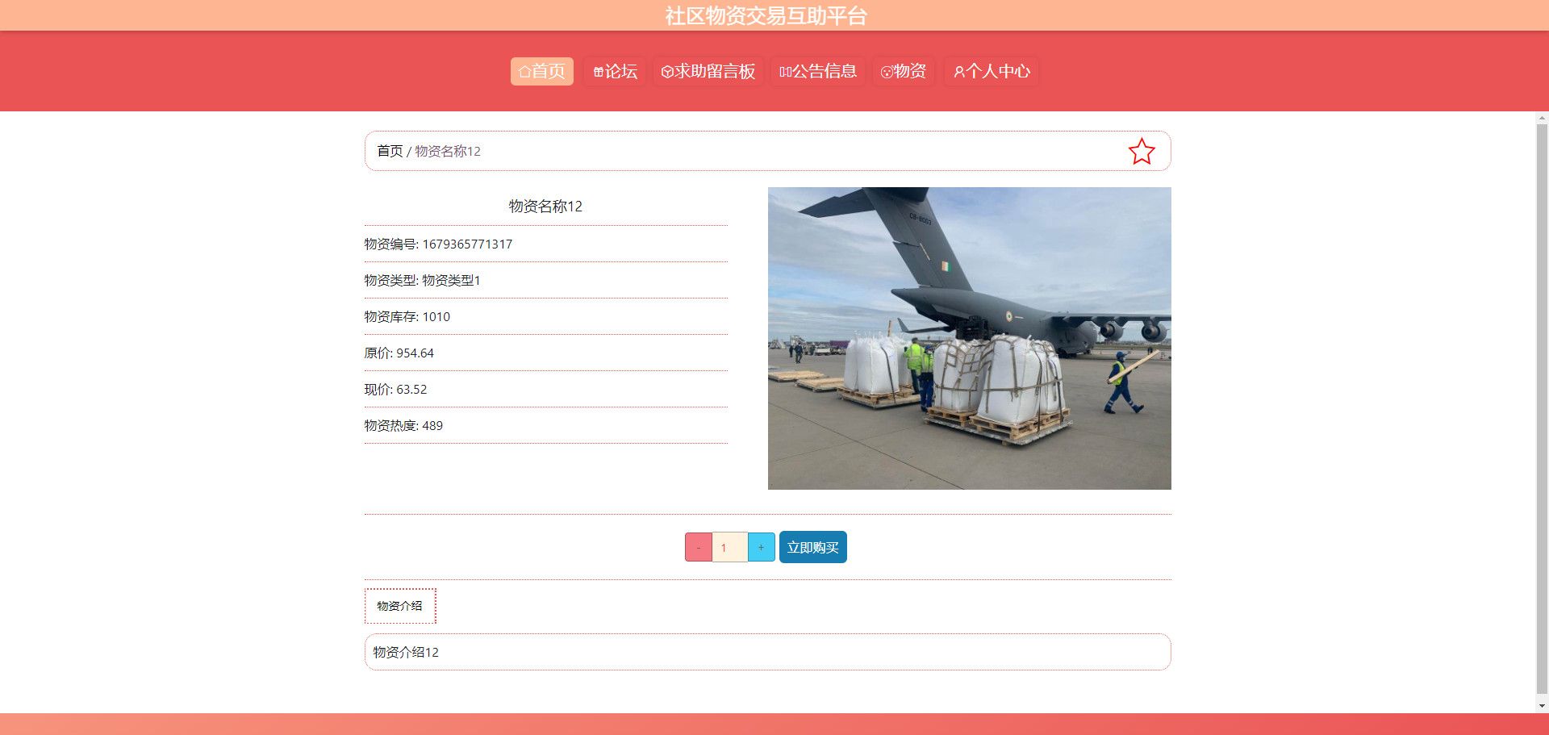Click 立即购买 buy now button
The height and width of the screenshot is (735, 1549).
812,547
